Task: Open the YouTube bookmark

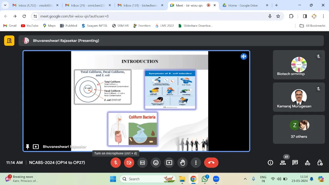Action: click(x=30, y=26)
